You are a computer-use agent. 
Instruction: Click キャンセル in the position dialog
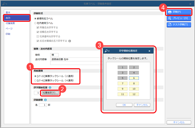tap(142, 105)
